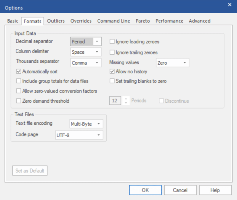Viewport: 237px width, 200px height.
Task: Select the Formats tab
Action: point(33,21)
